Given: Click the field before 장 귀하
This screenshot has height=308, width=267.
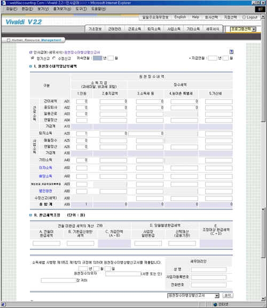Looking at the screenshot, I should (58, 281).
